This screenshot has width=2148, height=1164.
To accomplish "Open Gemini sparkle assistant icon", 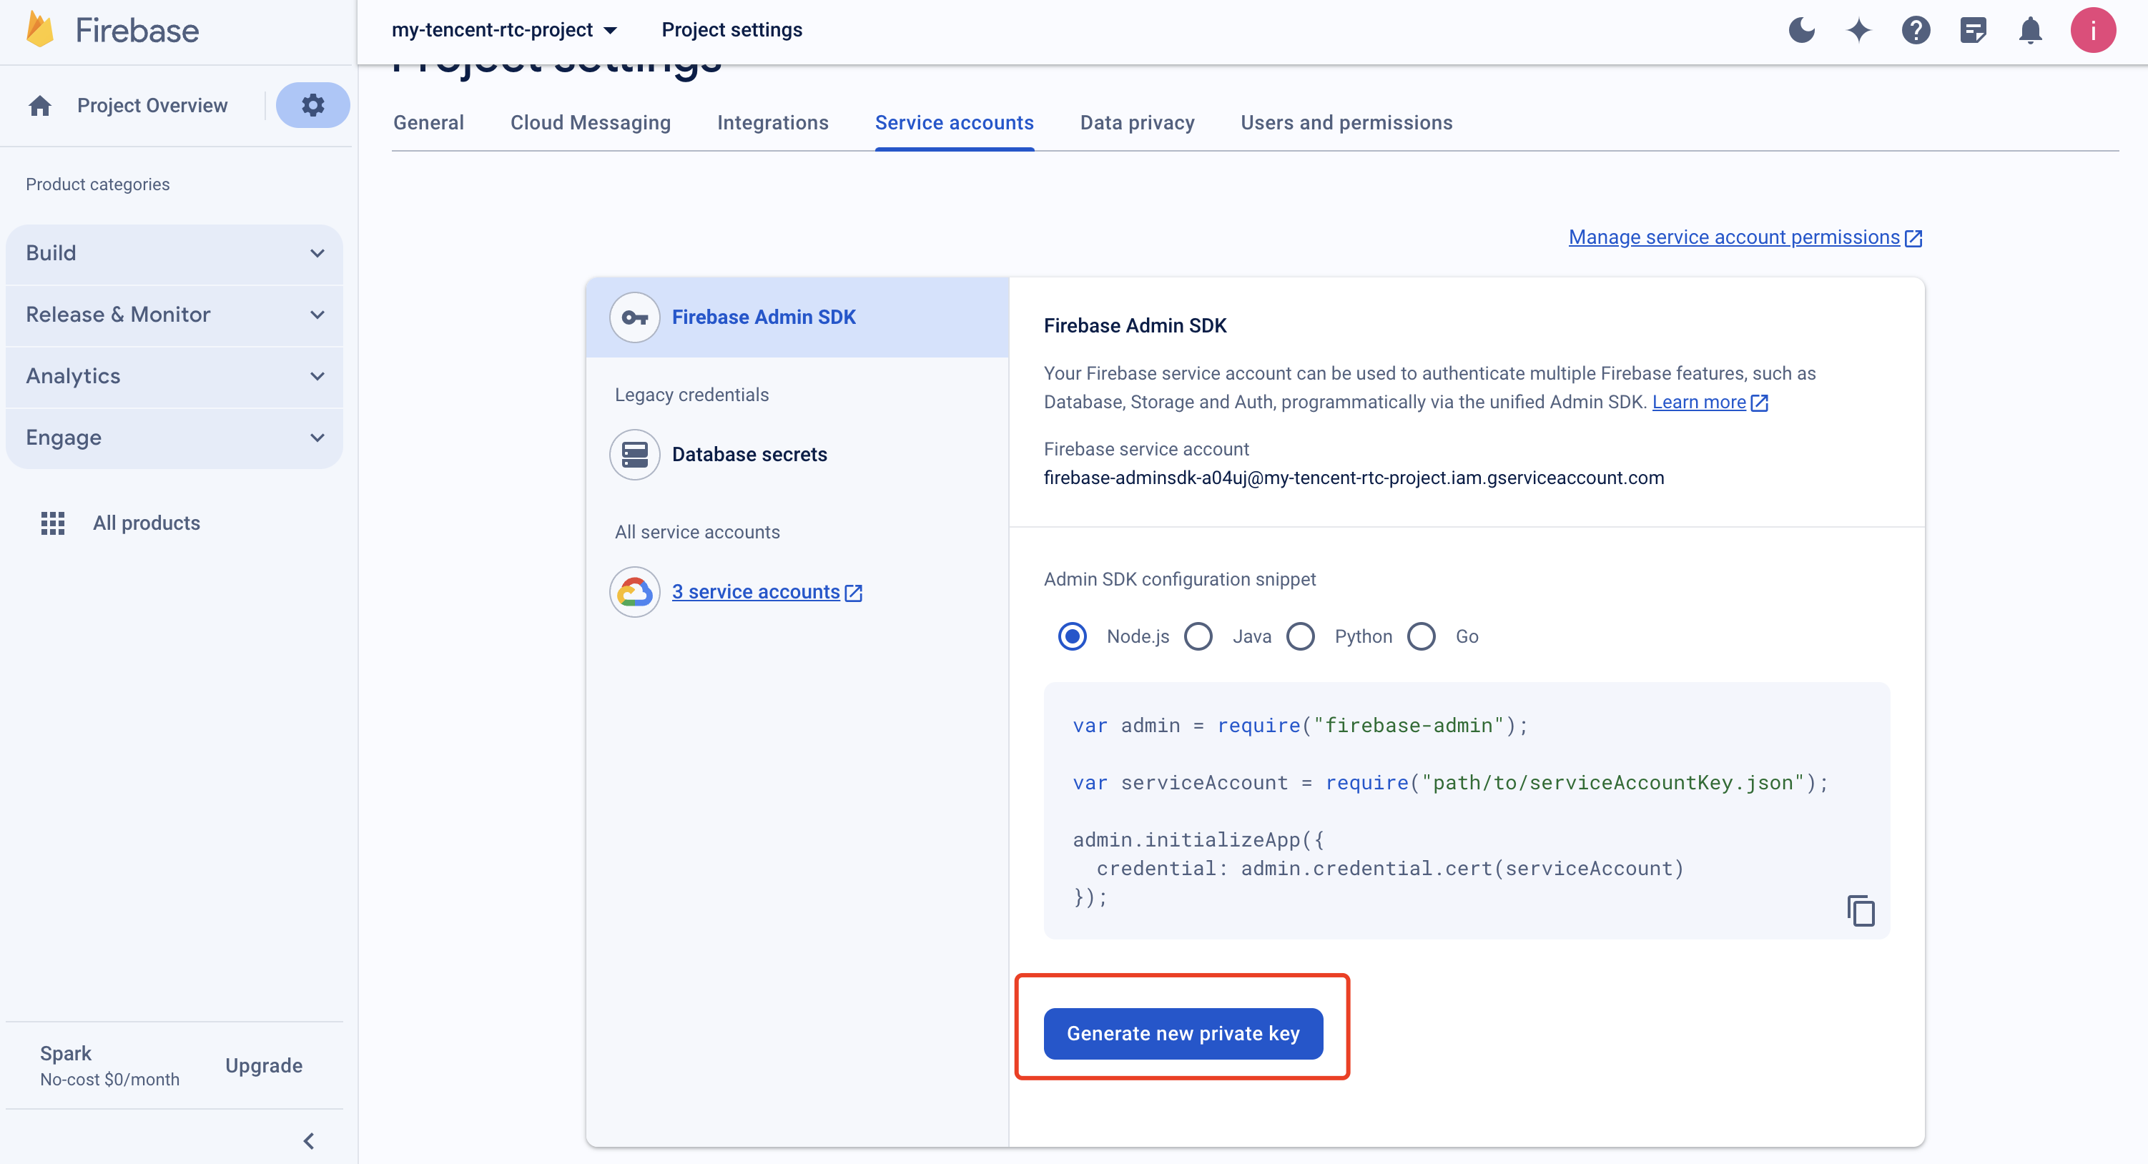I will 1858,31.
